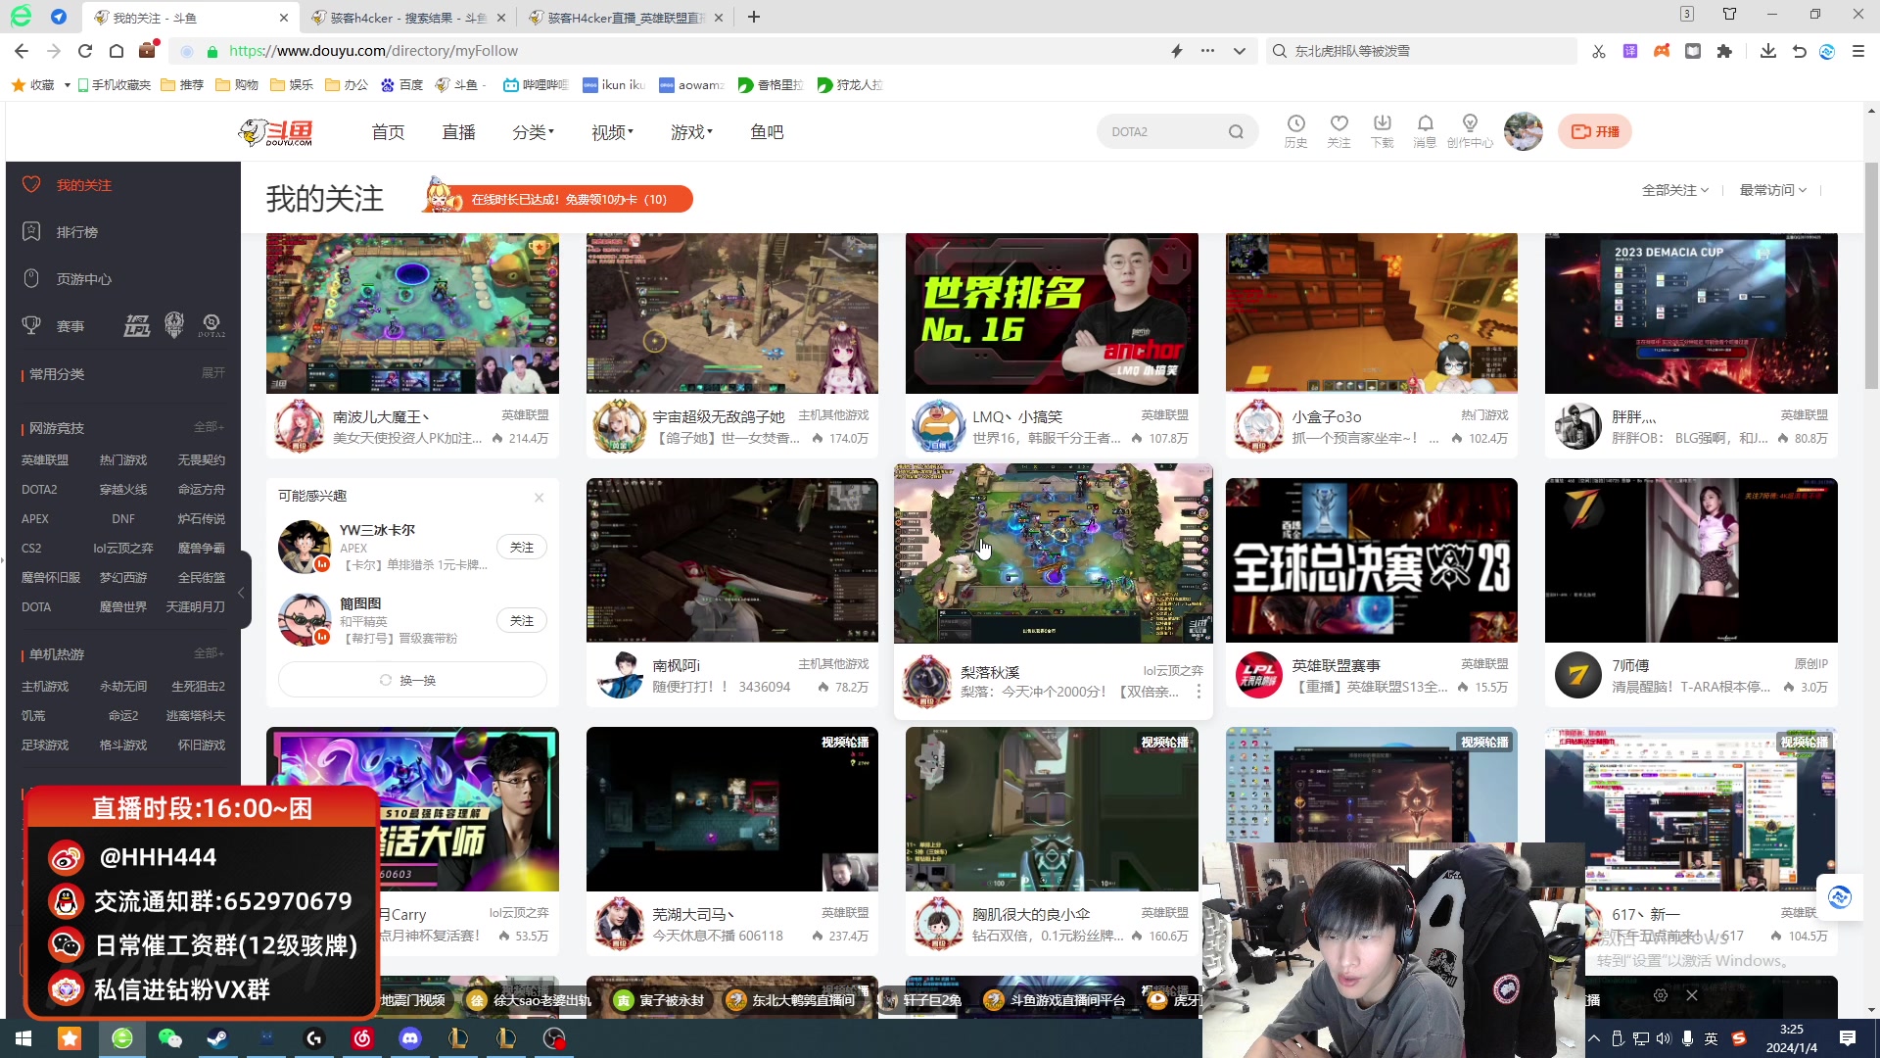Open the more options dots on 梨落秋溪 card
The width and height of the screenshot is (1880, 1058).
point(1198,692)
